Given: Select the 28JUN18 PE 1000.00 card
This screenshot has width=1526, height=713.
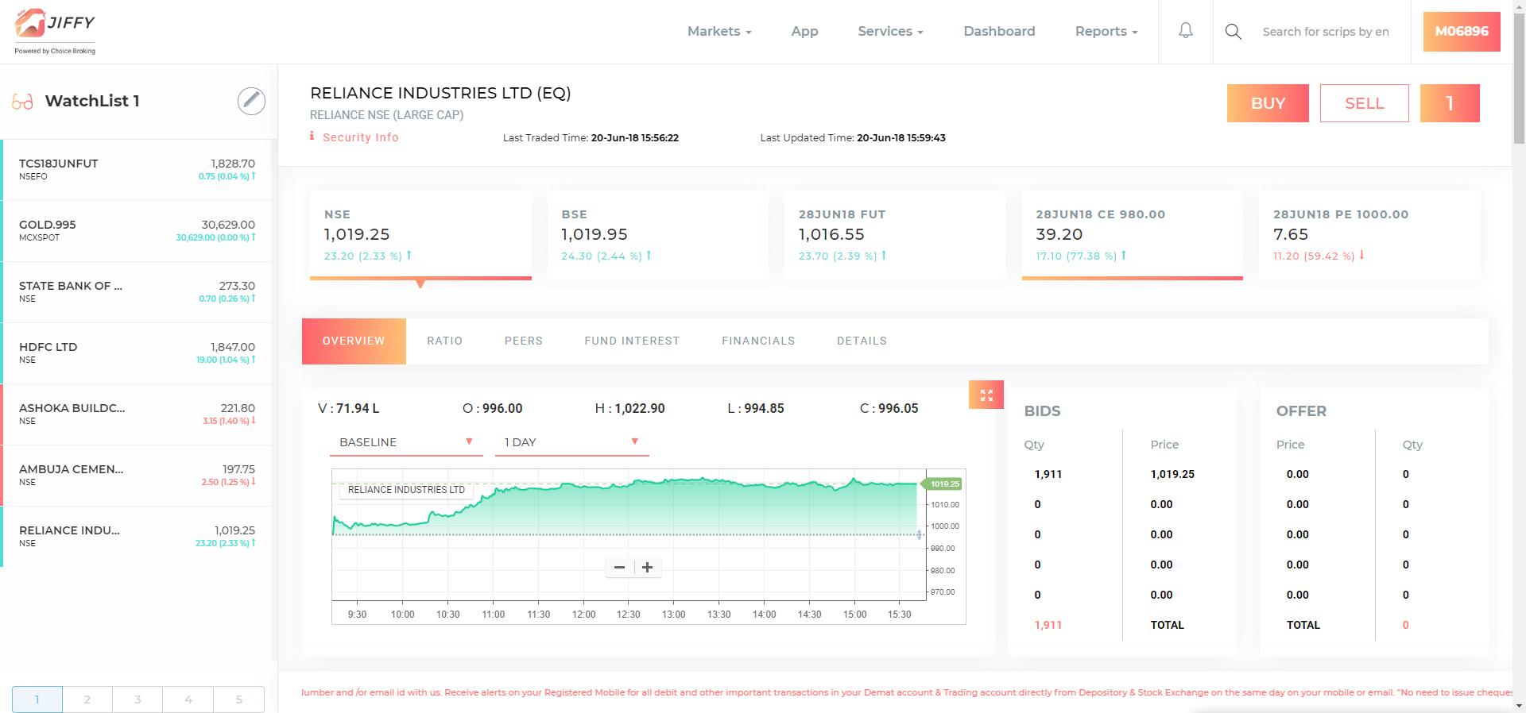Looking at the screenshot, I should tap(1369, 235).
